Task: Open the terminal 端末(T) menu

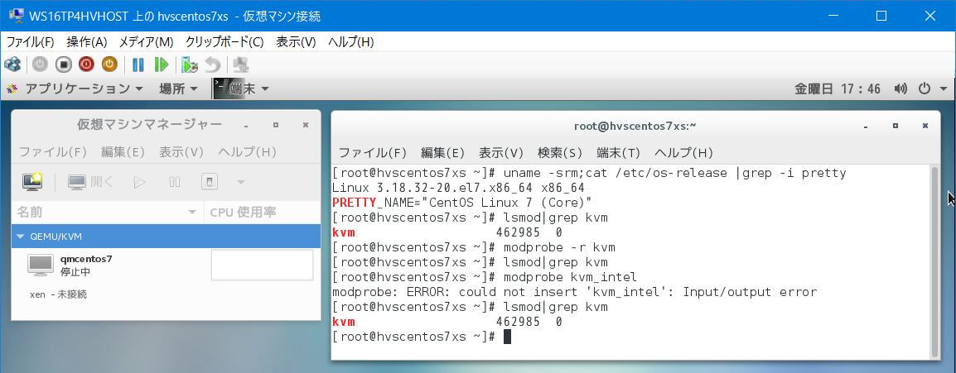Action: [x=618, y=152]
